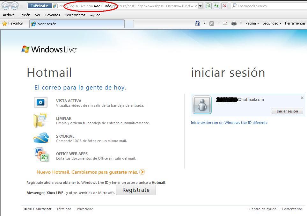Expand the address bar history dropdown
Image resolution: width=307 pixels, height=216 pixels.
(x=200, y=6)
